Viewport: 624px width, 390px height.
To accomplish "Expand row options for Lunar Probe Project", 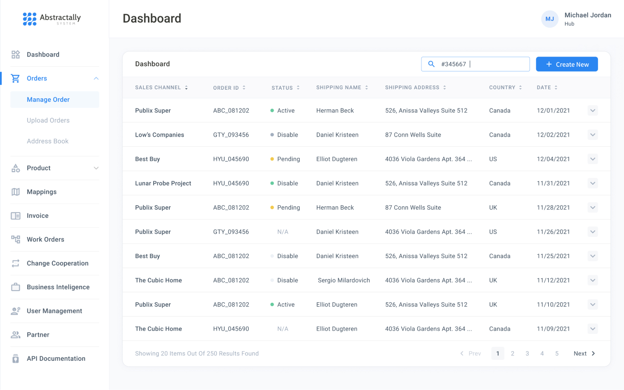I will pos(592,183).
